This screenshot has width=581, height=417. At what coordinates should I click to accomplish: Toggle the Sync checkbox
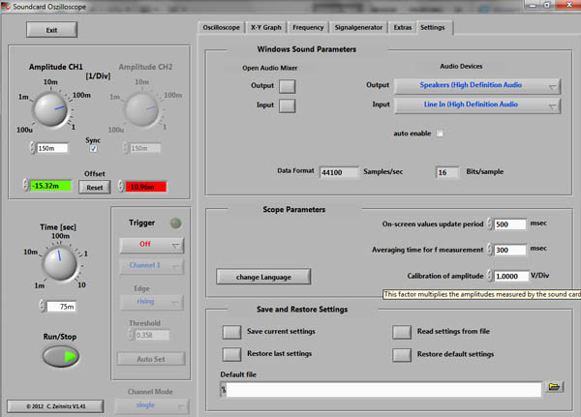(93, 149)
